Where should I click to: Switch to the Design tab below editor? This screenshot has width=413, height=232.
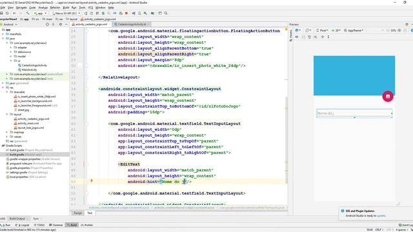[x=78, y=213]
